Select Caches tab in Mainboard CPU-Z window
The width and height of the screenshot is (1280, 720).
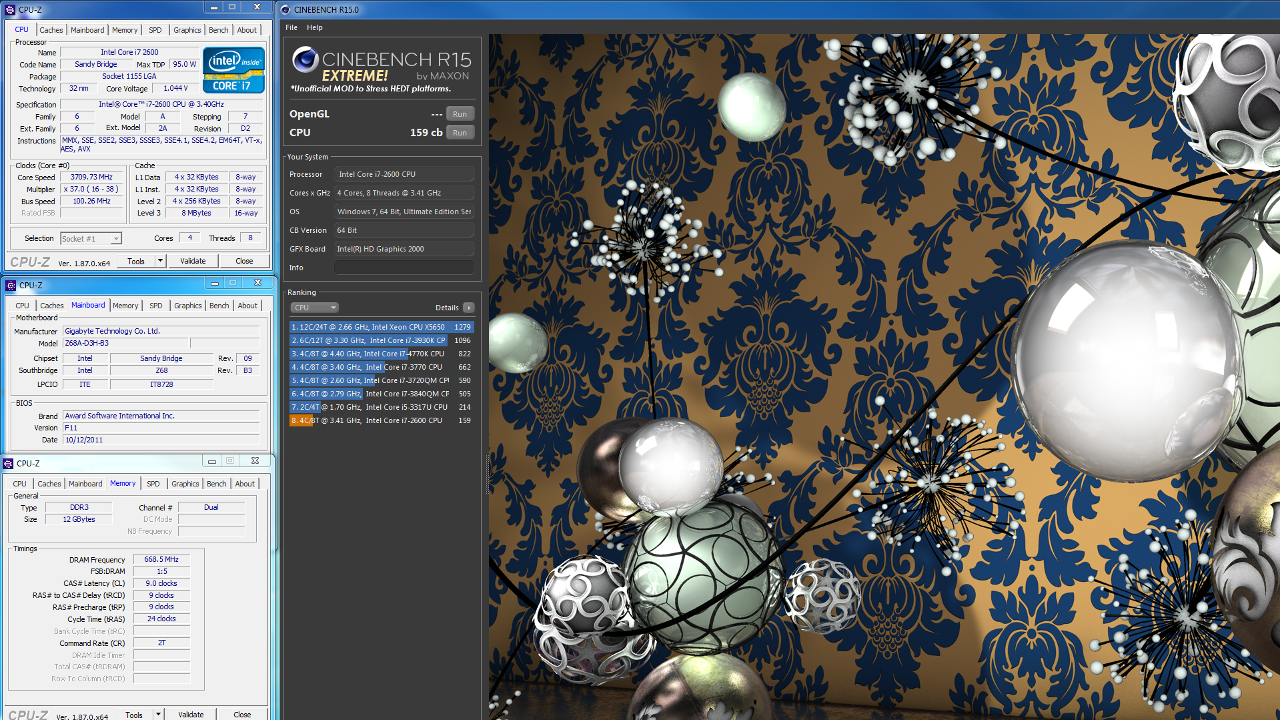[x=52, y=306]
